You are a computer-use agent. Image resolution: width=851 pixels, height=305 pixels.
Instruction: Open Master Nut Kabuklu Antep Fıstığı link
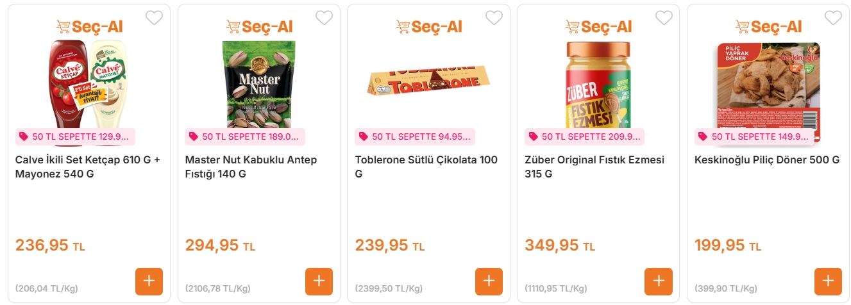(251, 167)
